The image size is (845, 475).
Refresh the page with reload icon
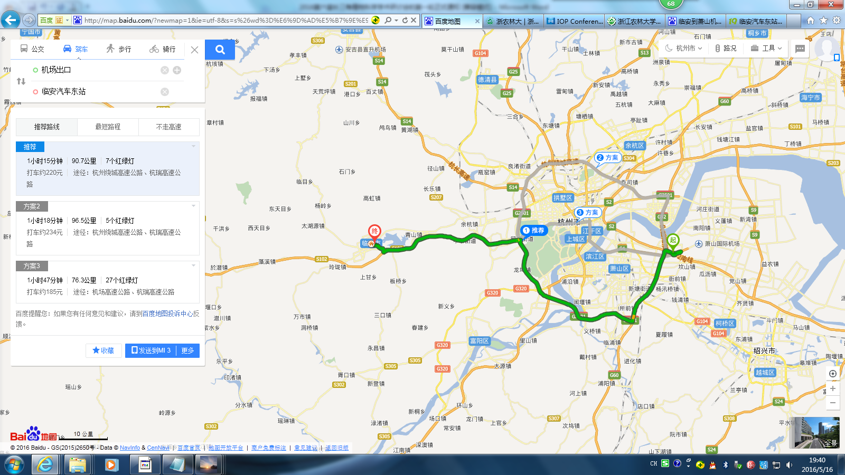coord(405,20)
